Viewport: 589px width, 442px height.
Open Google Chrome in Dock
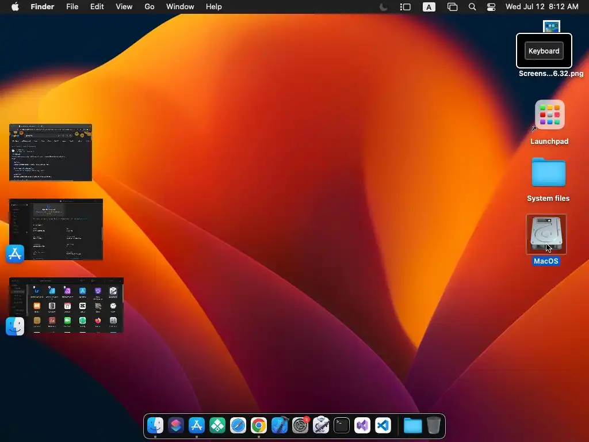pyautogui.click(x=259, y=425)
